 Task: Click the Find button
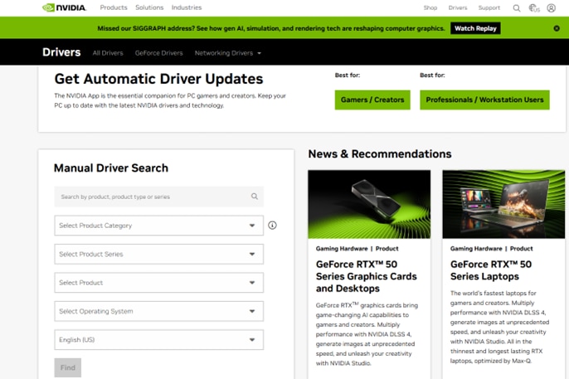click(x=68, y=367)
